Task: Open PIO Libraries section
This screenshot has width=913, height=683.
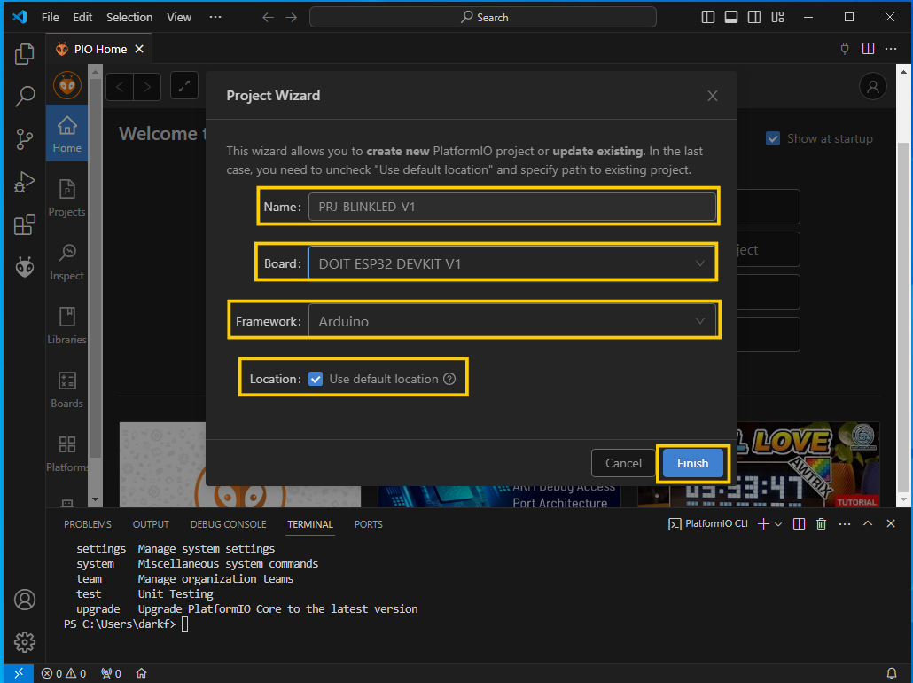Action: (x=66, y=325)
